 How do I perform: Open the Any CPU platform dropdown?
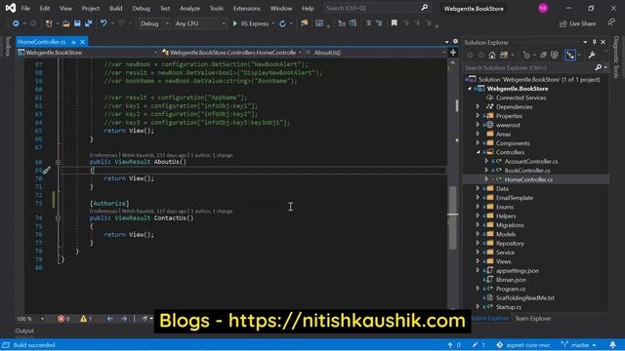[199, 23]
